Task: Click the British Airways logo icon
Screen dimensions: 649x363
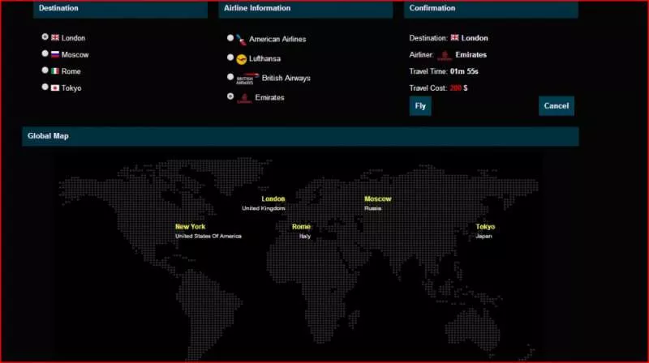Action: click(247, 79)
